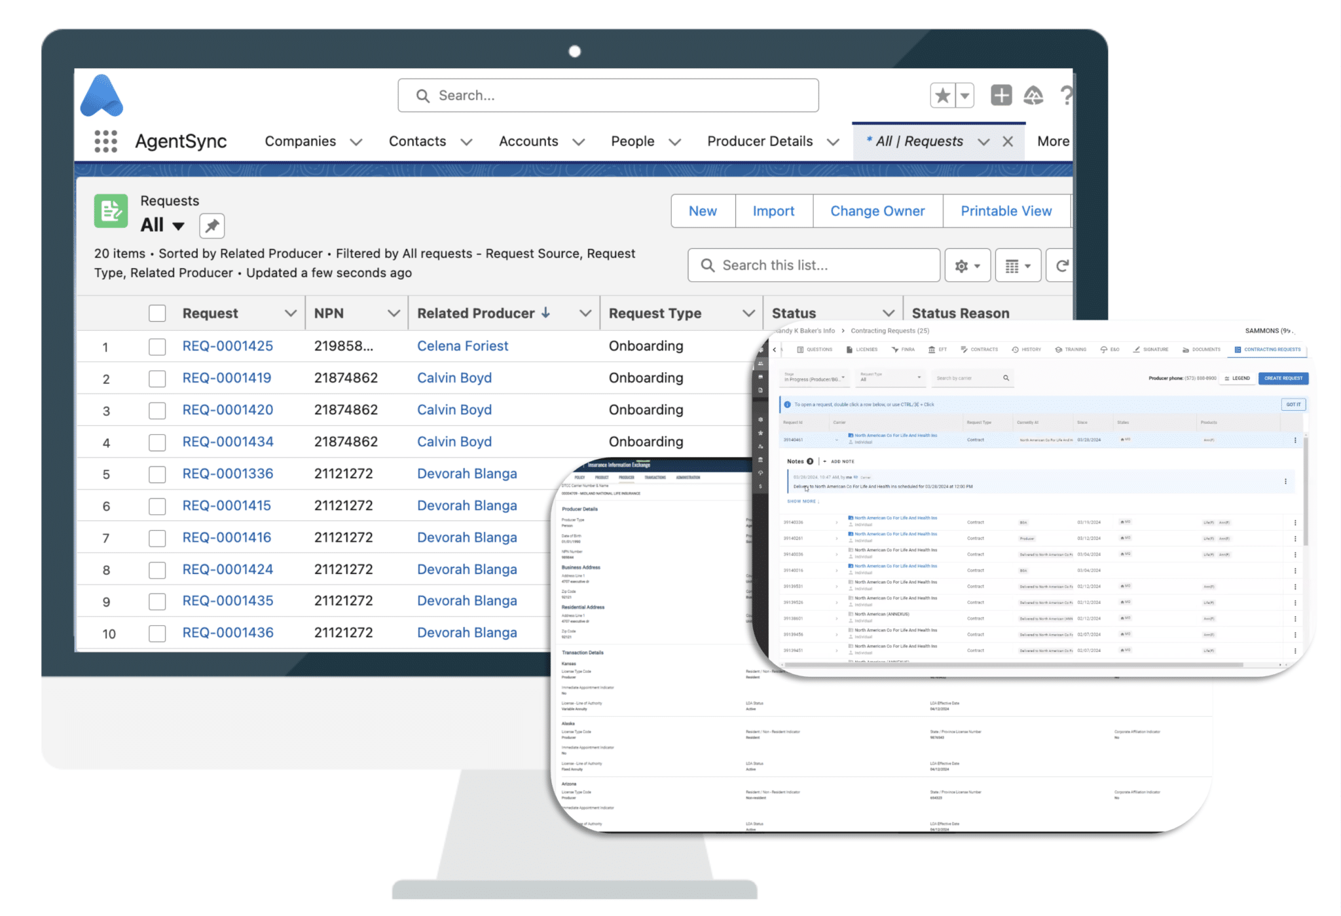Refresh the Requests list
1341x916 pixels.
tap(1063, 265)
